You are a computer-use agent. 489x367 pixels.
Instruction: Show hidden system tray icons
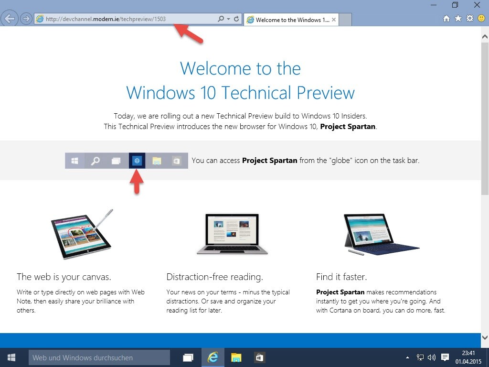point(407,357)
